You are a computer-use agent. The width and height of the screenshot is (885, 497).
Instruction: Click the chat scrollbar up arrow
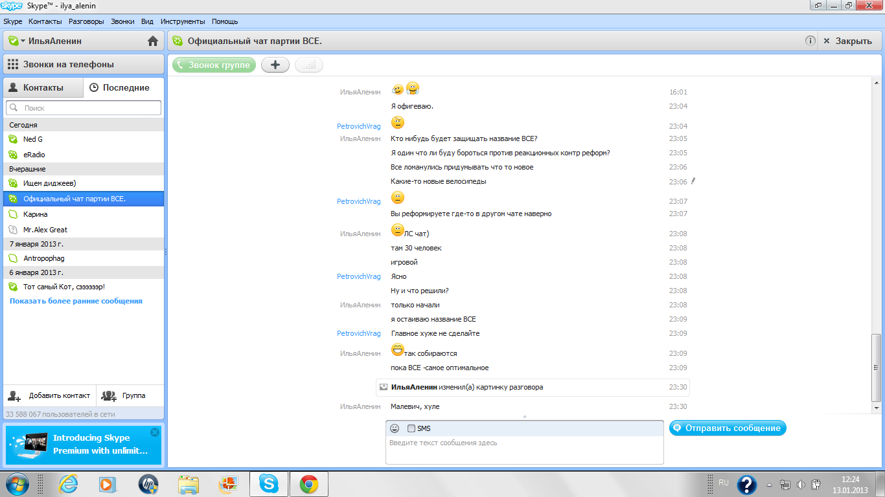click(877, 82)
